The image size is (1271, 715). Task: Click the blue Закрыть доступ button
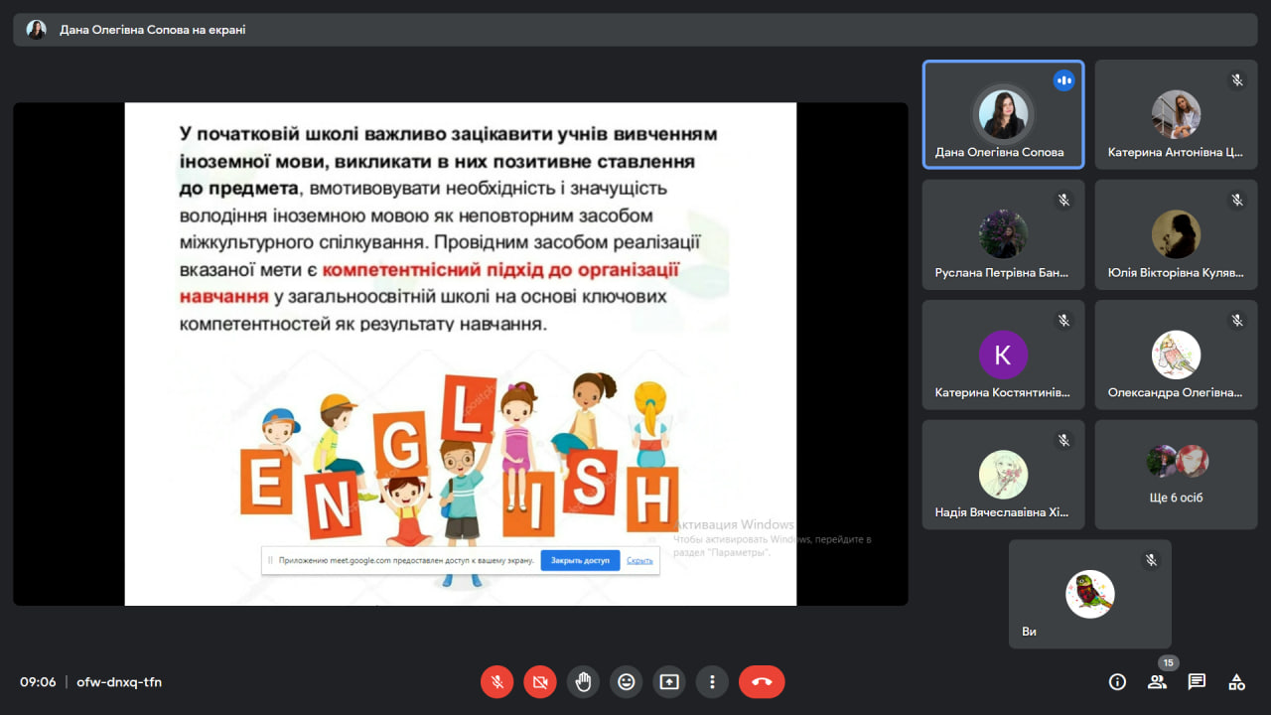click(580, 560)
